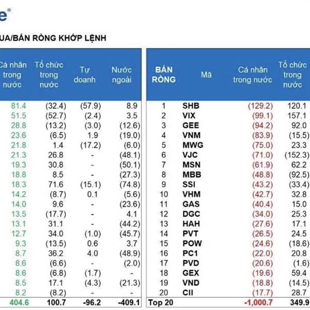Click the CII ticker in rank 20
The height and width of the screenshot is (310, 310).
point(188,292)
